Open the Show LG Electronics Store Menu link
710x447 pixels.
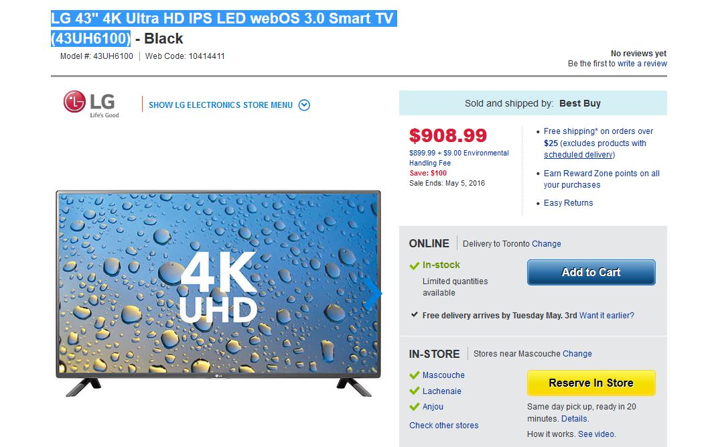coord(220,105)
